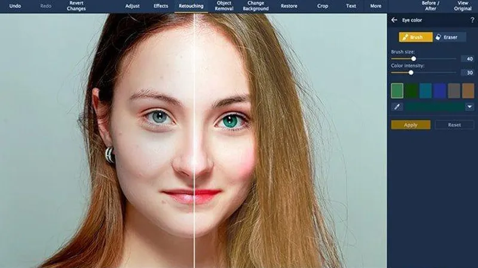Select the Crop tool
478x268 pixels.
323,6
